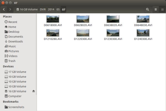Image resolution: width=166 pixels, height=111 pixels.
Task: Click the Desktop folder icon in sidebar
Action: point(6,32)
